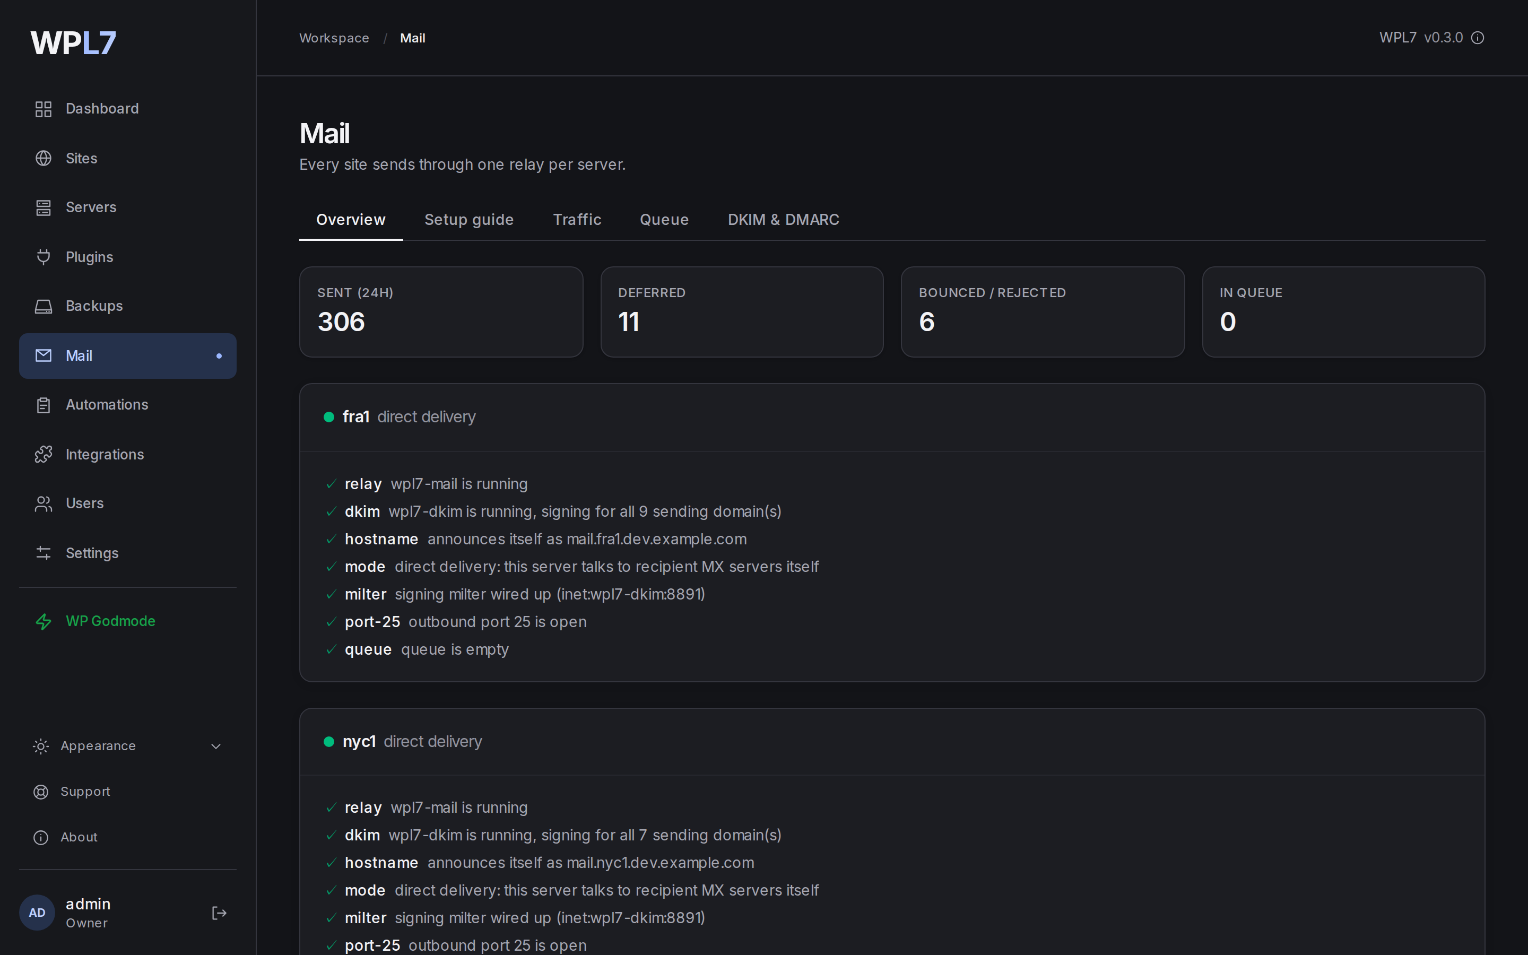Open the WP Godmode link
This screenshot has width=1528, height=955.
click(x=127, y=621)
